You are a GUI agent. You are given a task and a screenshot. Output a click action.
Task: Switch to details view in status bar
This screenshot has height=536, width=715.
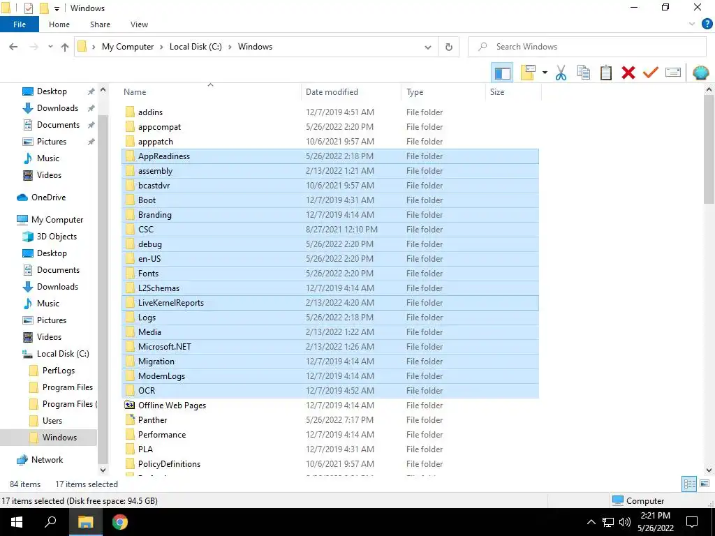689,484
